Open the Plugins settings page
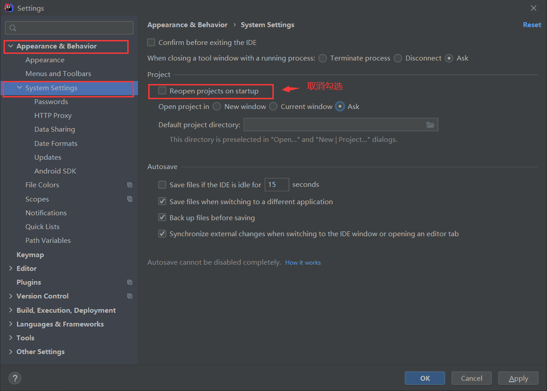The height and width of the screenshot is (391, 547). (28, 282)
